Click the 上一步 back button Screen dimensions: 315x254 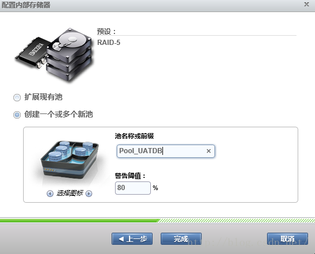tap(132, 238)
